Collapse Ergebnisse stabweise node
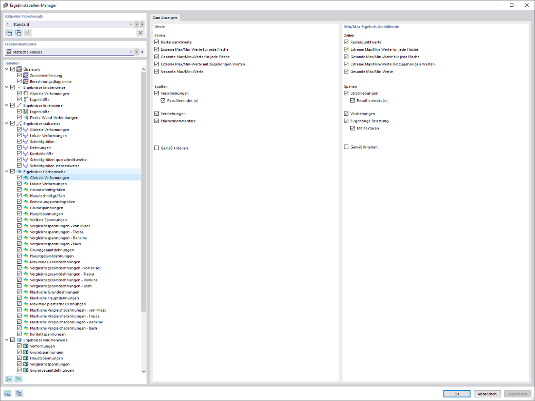 point(7,123)
